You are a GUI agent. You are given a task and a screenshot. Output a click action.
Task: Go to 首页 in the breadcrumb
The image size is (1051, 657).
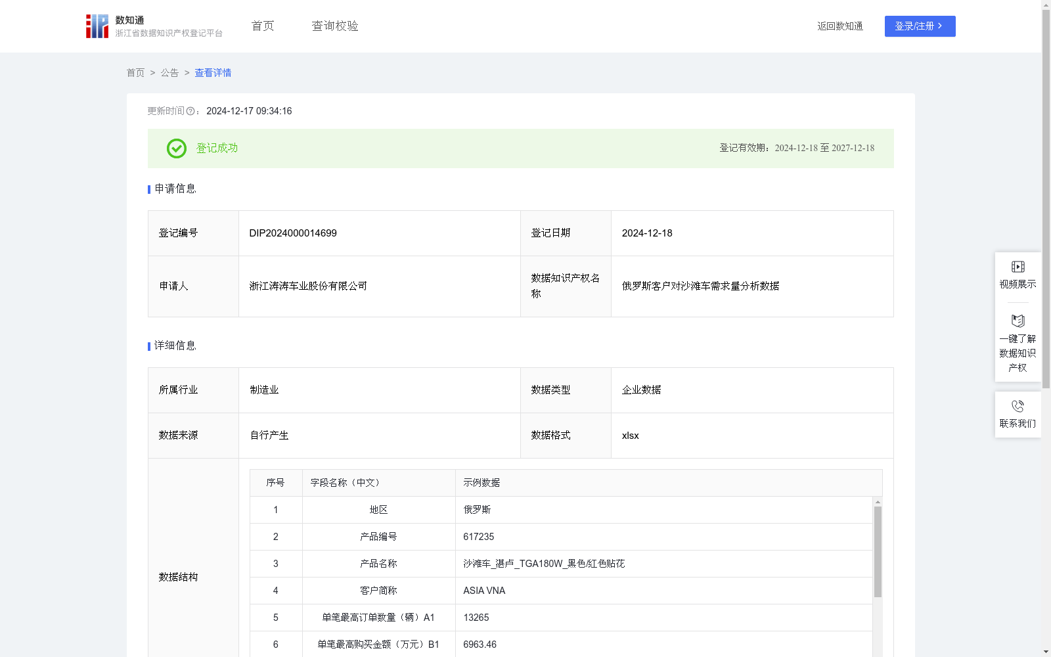click(x=135, y=73)
